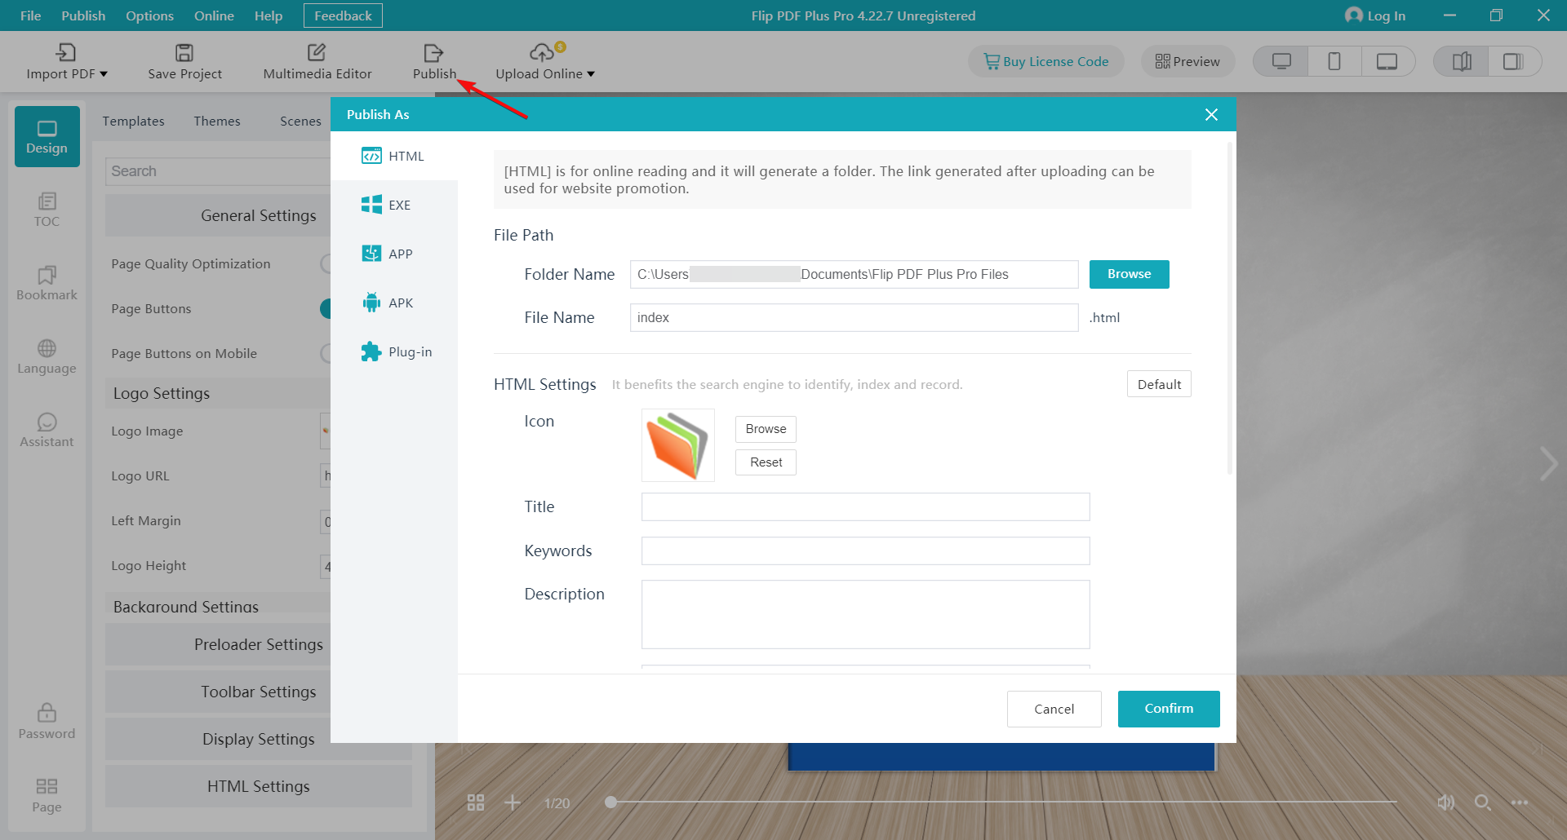Image resolution: width=1567 pixels, height=840 pixels.
Task: Expand Display Settings section
Action: pos(258,739)
